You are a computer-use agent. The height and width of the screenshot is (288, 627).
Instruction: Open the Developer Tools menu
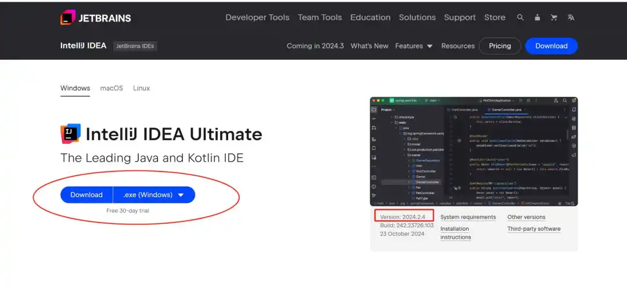click(257, 17)
